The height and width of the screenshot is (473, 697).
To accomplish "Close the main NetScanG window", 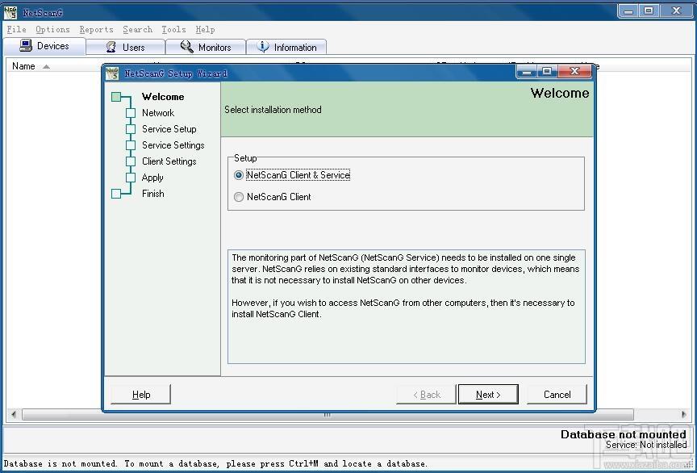I will pos(676,11).
